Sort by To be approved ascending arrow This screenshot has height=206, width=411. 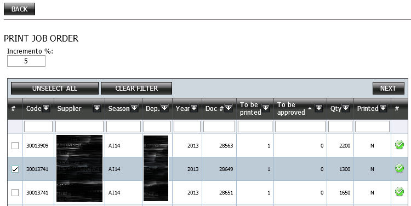tap(310, 108)
